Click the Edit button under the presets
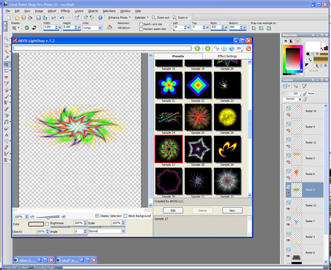This screenshot has width=331, height=270. (x=173, y=210)
